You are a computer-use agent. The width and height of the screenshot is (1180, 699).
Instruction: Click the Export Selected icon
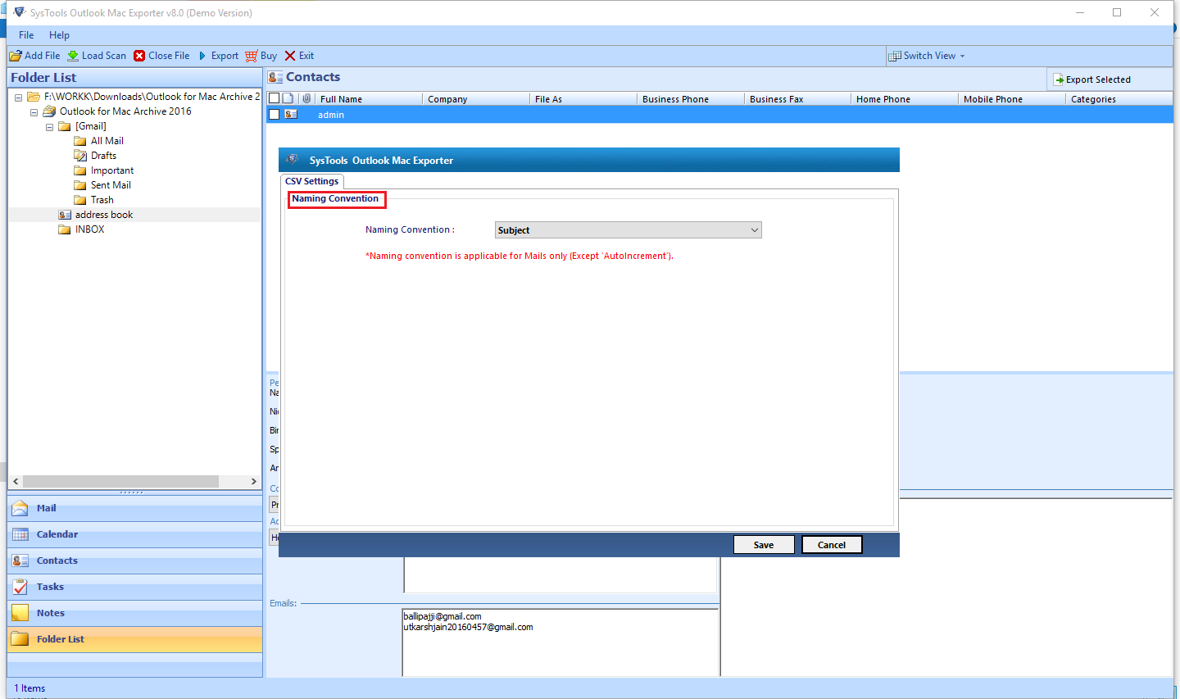click(1058, 79)
